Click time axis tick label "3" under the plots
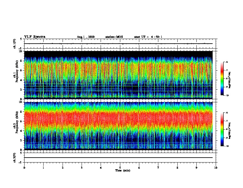The height and width of the screenshot is (188, 243). click(82, 168)
